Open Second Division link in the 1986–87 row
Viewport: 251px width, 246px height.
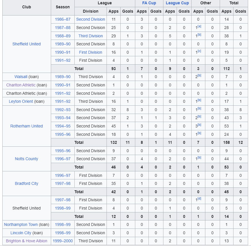(x=90, y=19)
